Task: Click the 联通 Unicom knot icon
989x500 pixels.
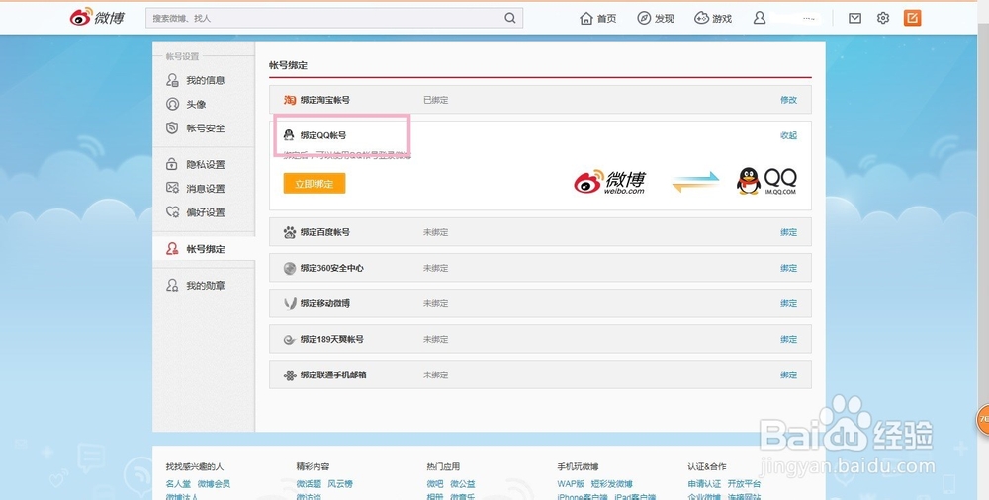Action: coord(290,375)
